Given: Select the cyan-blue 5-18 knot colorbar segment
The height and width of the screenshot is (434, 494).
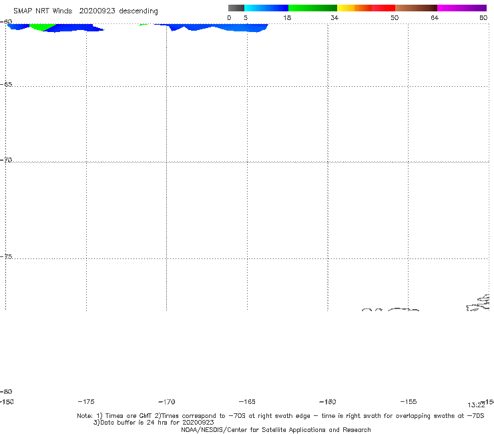Looking at the screenshot, I should pos(266,8).
